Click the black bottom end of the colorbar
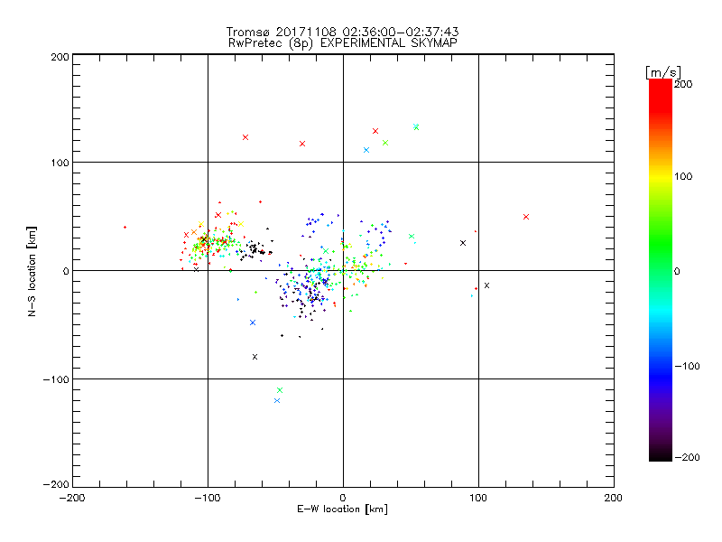The image size is (722, 542). tap(661, 454)
